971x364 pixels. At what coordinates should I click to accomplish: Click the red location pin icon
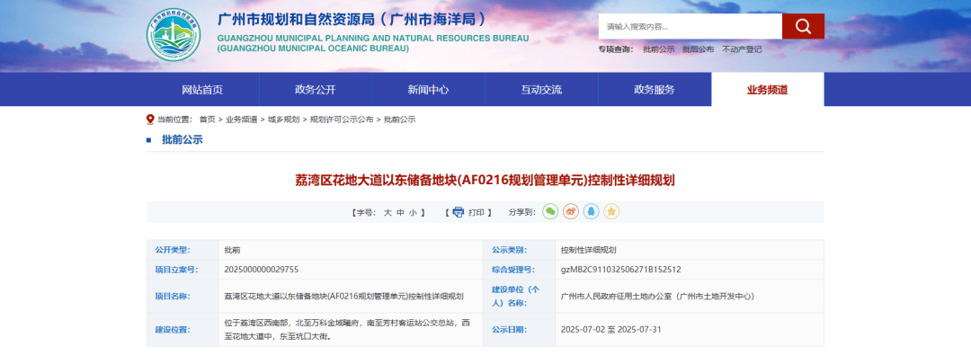point(150,120)
